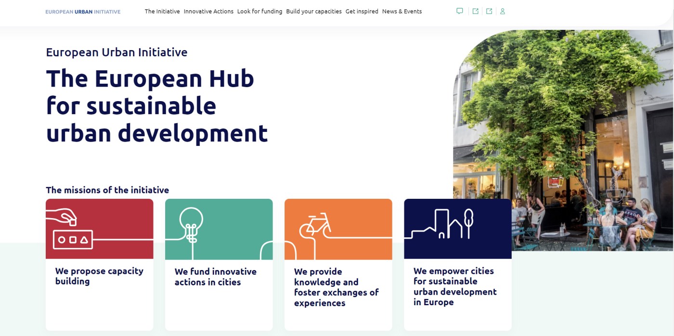Open 'We fund innovative actions in cities' card
Screen dimensions: 674x336
click(215, 277)
